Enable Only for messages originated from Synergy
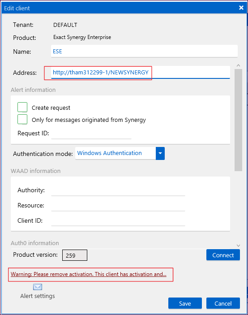 (x=22, y=119)
